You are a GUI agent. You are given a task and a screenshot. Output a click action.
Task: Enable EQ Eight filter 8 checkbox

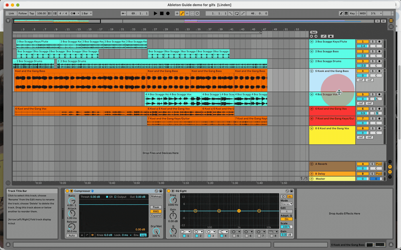[272, 236]
